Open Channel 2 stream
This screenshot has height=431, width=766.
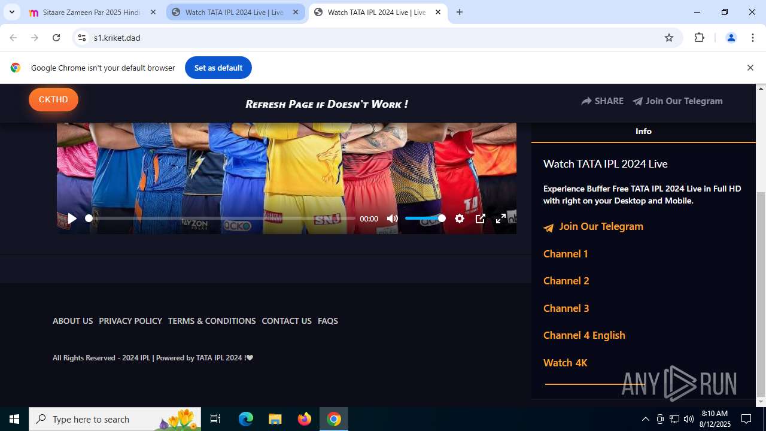[566, 281]
